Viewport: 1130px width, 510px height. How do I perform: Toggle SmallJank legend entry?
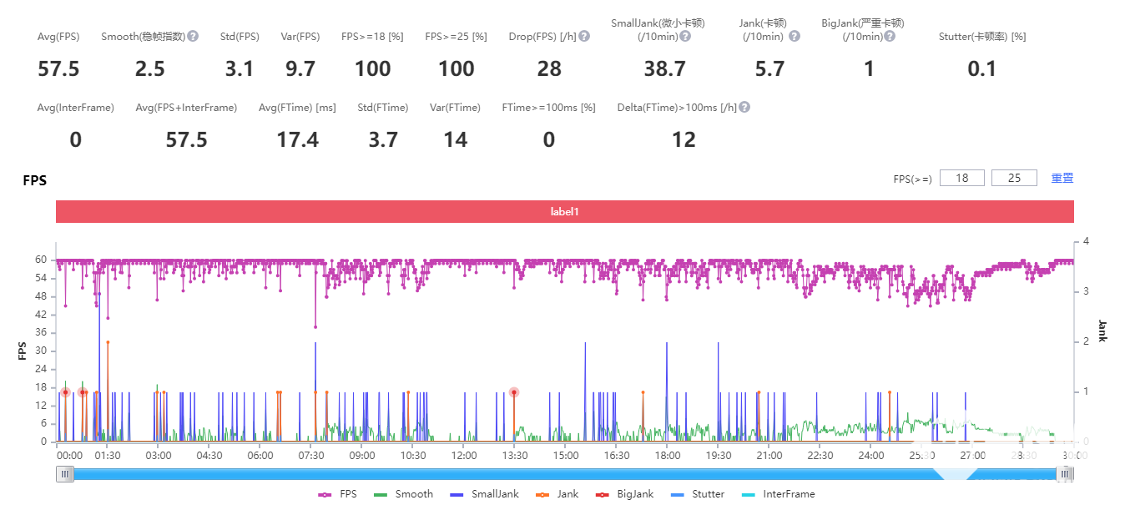pos(484,494)
